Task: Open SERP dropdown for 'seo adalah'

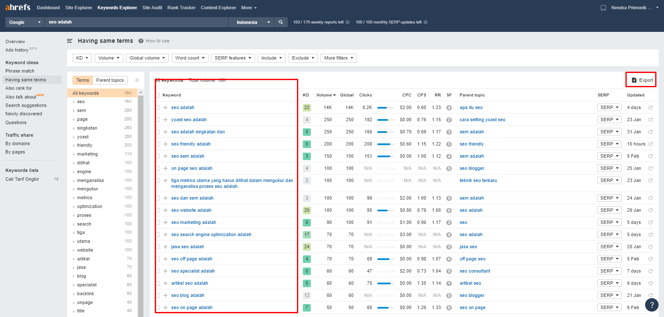Action: click(609, 108)
